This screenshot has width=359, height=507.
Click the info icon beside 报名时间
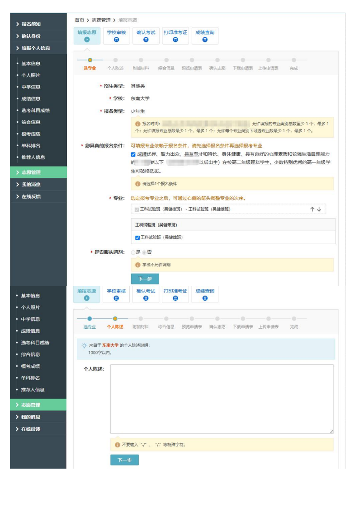(x=137, y=124)
